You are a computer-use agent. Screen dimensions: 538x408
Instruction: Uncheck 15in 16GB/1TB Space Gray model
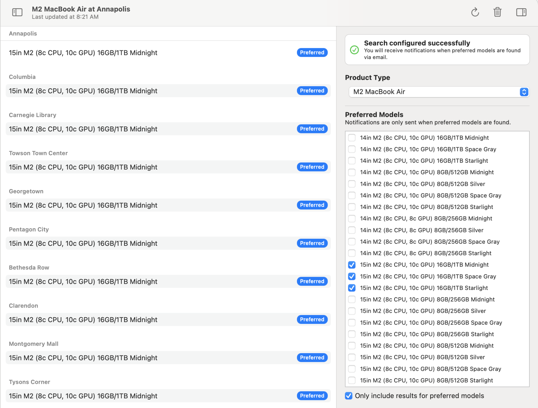(x=352, y=276)
